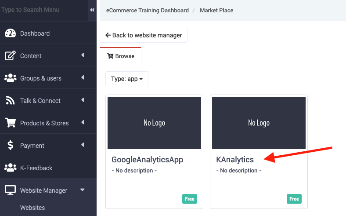The width and height of the screenshot is (346, 216).
Task: Expand the Content submenu arrow
Action: click(x=83, y=55)
